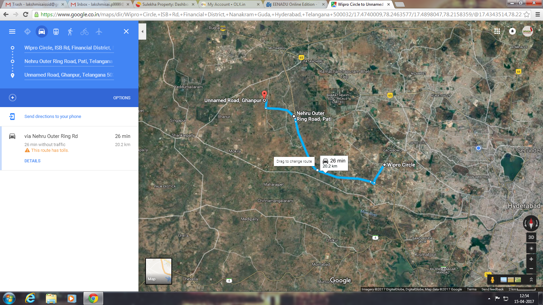Viewport: 543px width, 305px height.
Task: Switch to Sulekha Property tab
Action: tap(165, 4)
